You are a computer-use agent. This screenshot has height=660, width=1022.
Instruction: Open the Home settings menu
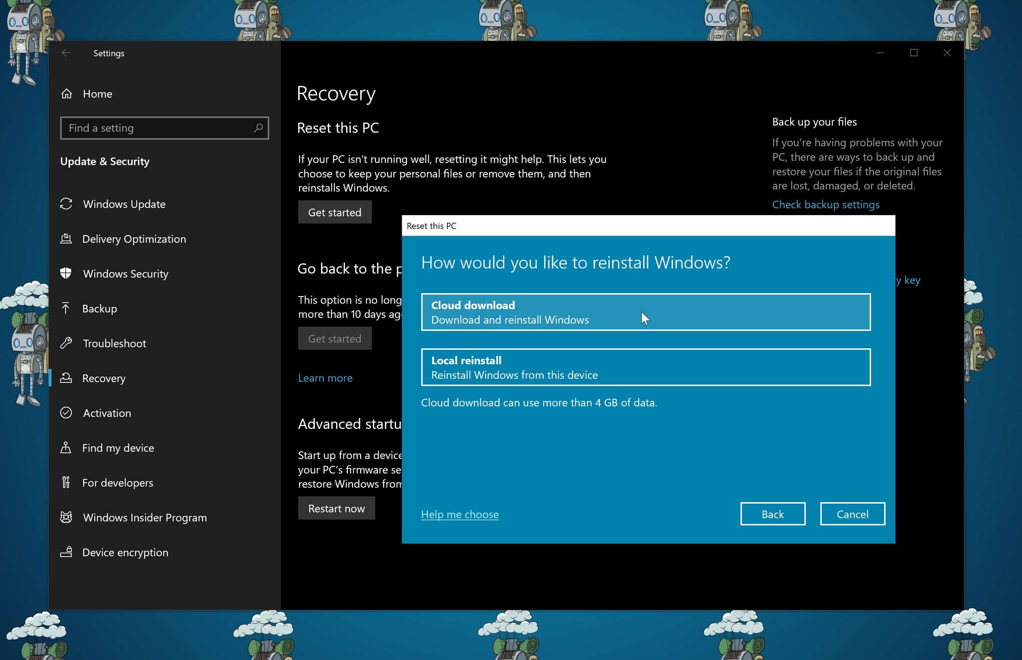[x=98, y=94]
